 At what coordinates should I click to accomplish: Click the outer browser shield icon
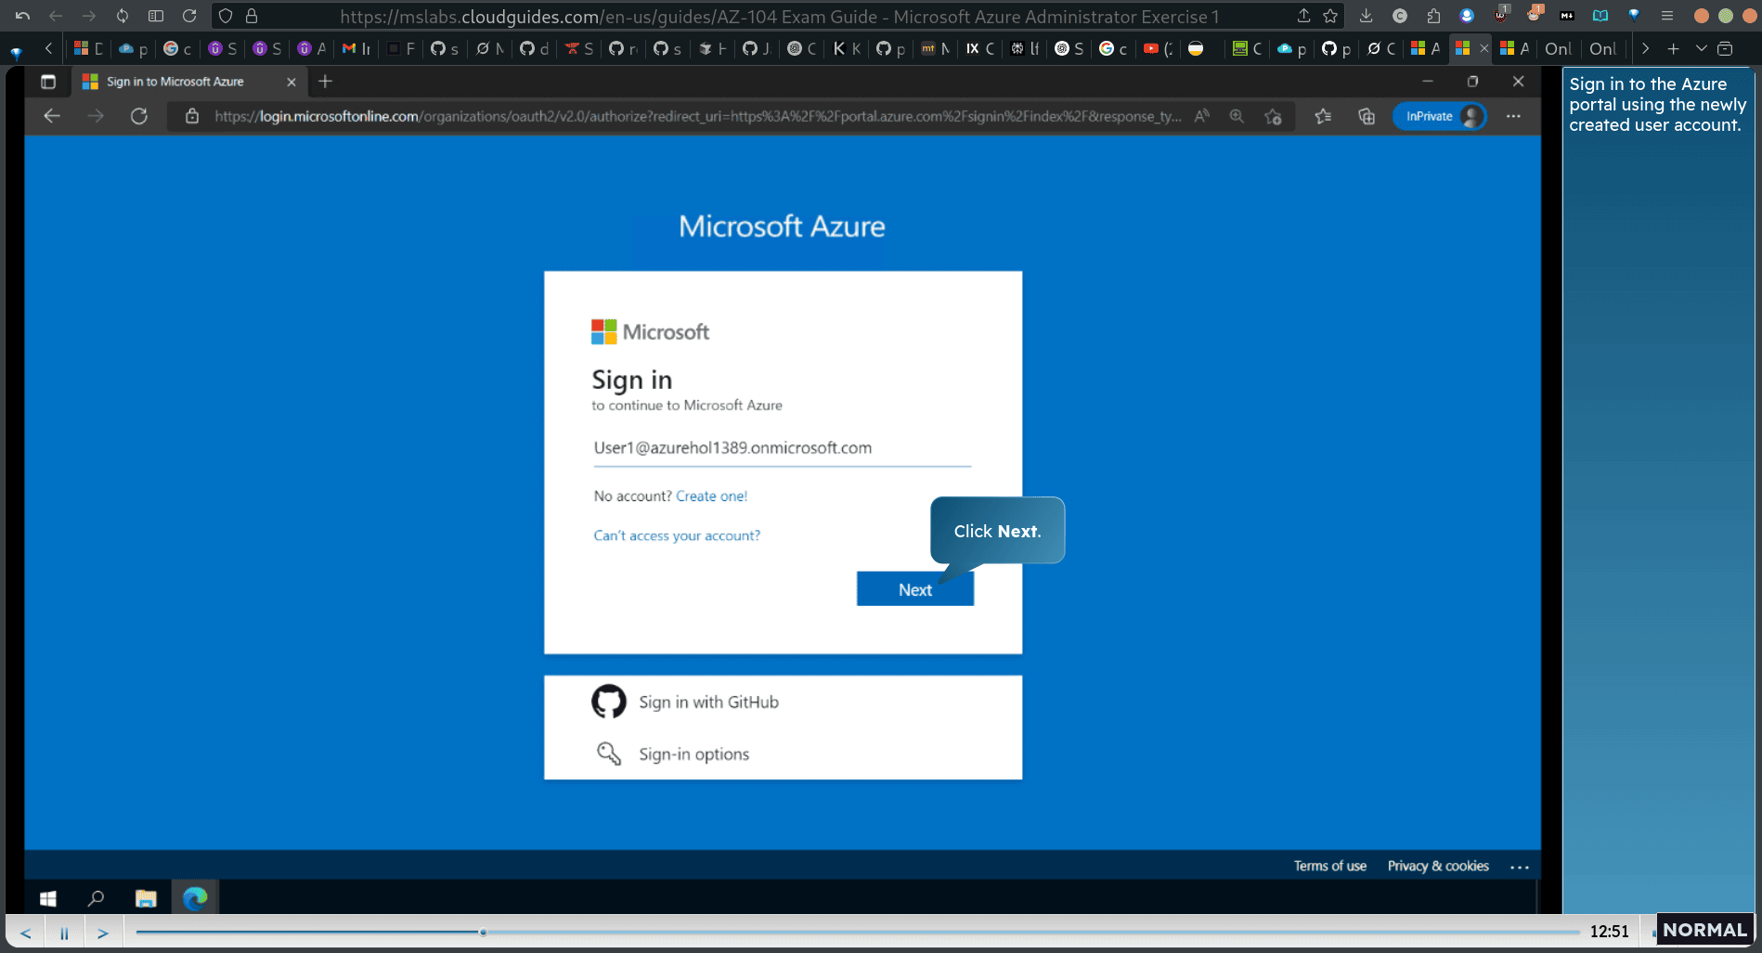coord(226,16)
